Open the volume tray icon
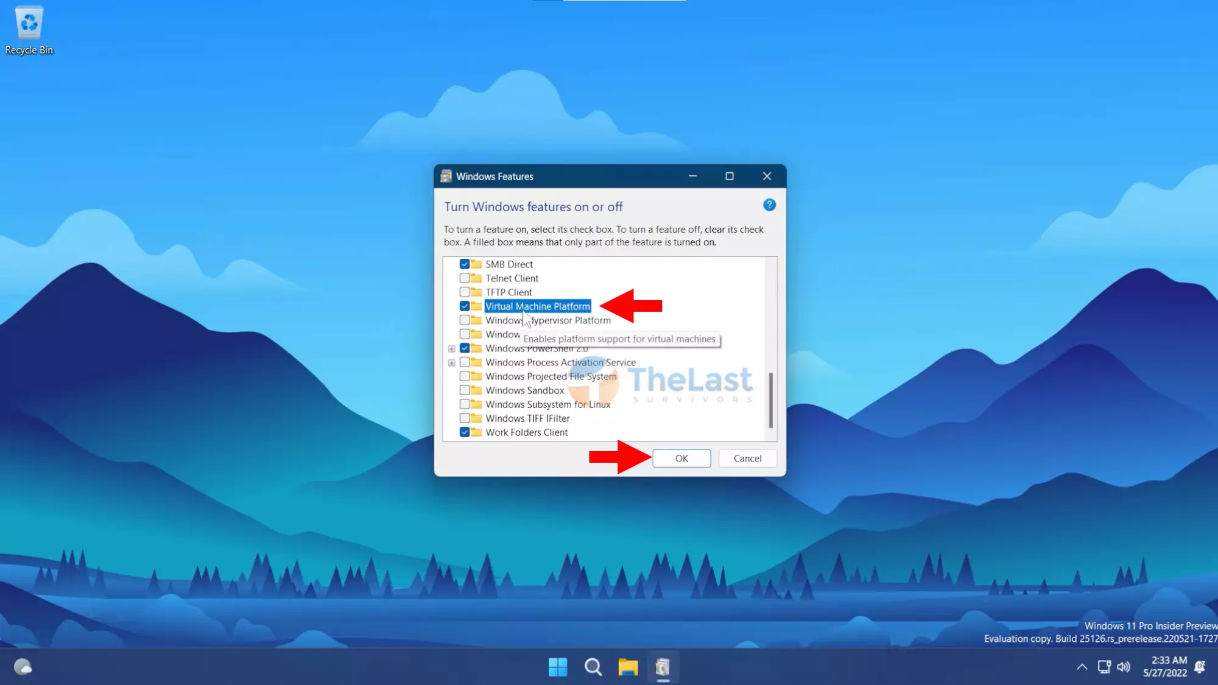Viewport: 1218px width, 685px height. click(x=1124, y=667)
